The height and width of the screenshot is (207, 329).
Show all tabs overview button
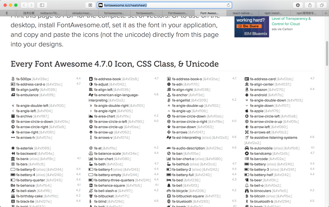tap(322, 5)
